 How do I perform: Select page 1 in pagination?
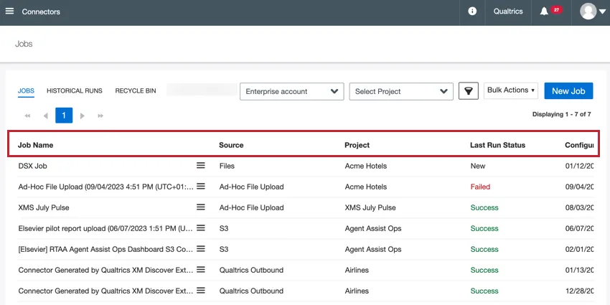pos(64,116)
